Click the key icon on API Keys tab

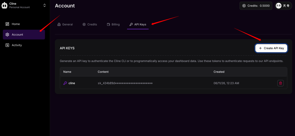pyautogui.click(x=131, y=25)
